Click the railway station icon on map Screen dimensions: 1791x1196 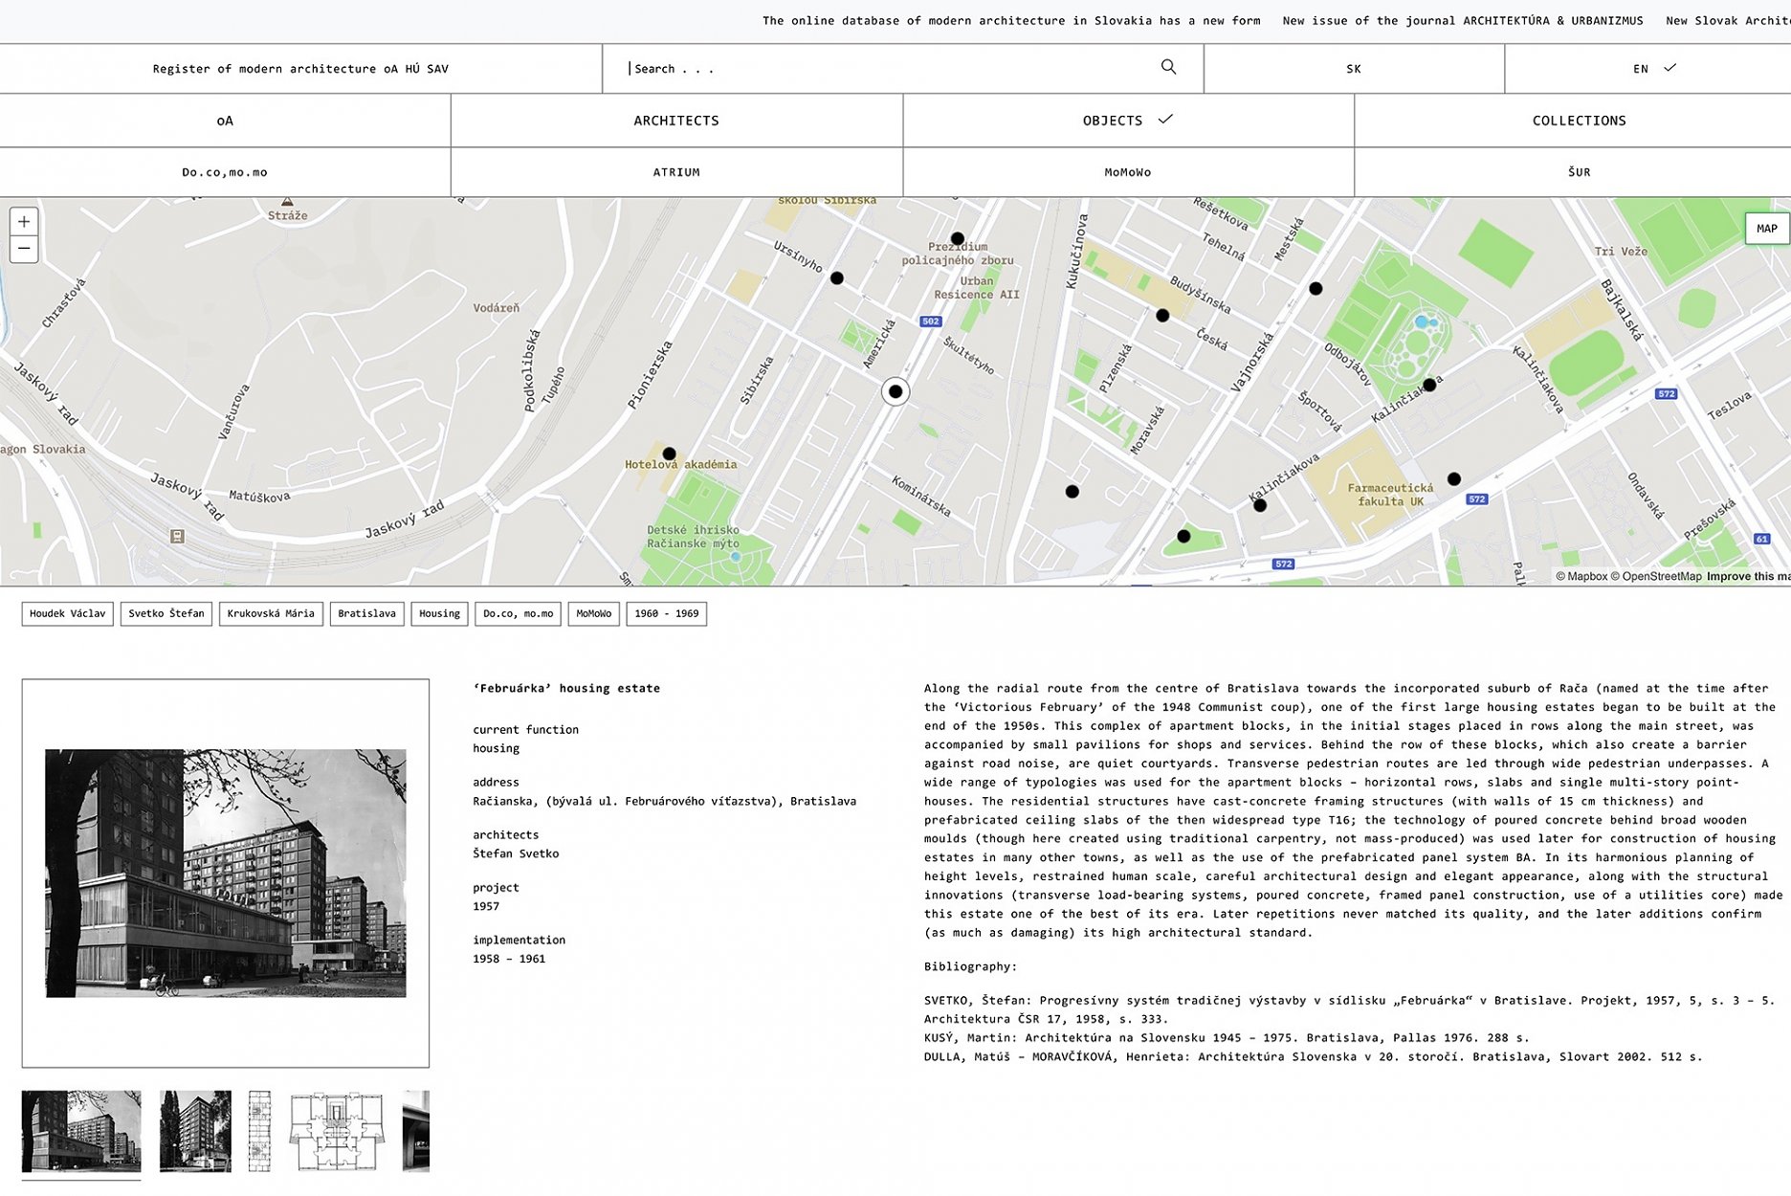tap(177, 537)
